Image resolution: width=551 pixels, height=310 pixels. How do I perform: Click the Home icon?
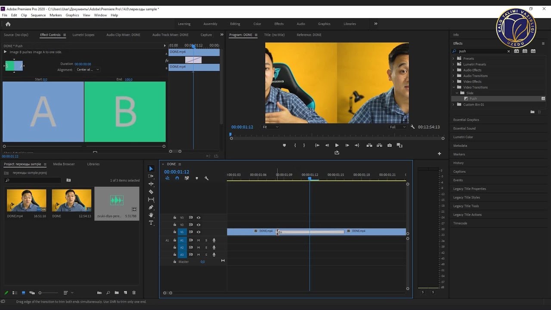click(x=8, y=24)
